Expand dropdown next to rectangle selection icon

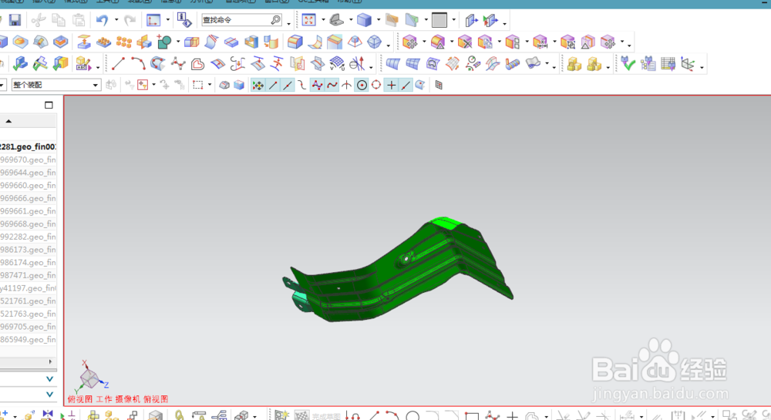click(x=210, y=85)
